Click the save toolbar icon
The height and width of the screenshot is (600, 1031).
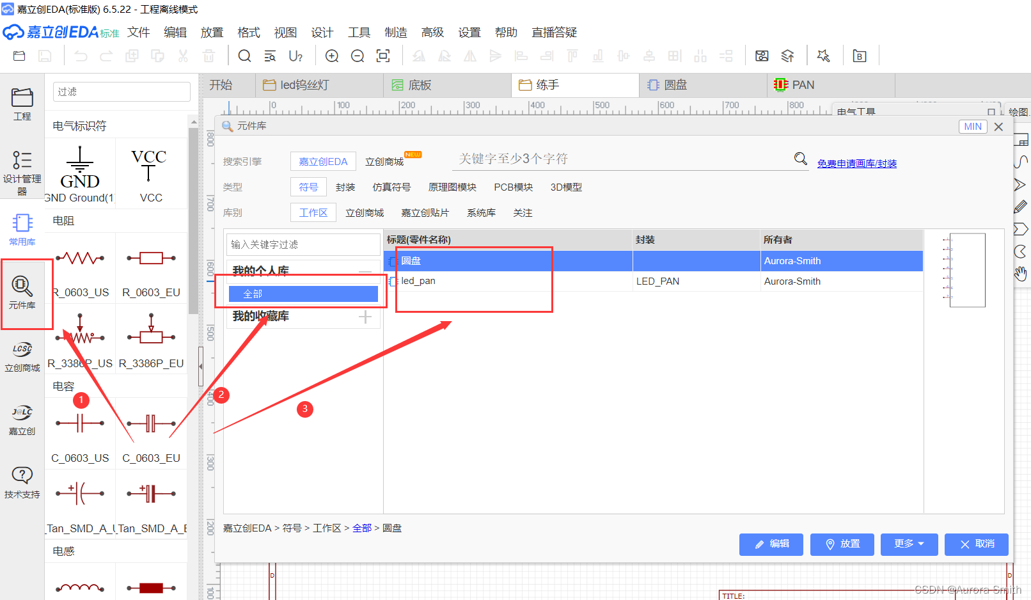tap(45, 56)
